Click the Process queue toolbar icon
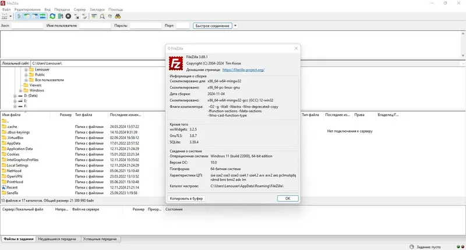This screenshot has width=466, height=250. tap(61, 16)
